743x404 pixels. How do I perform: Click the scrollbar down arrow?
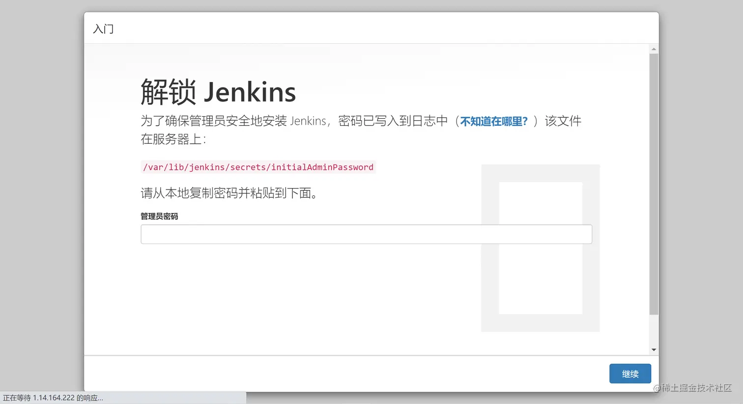tap(654, 350)
